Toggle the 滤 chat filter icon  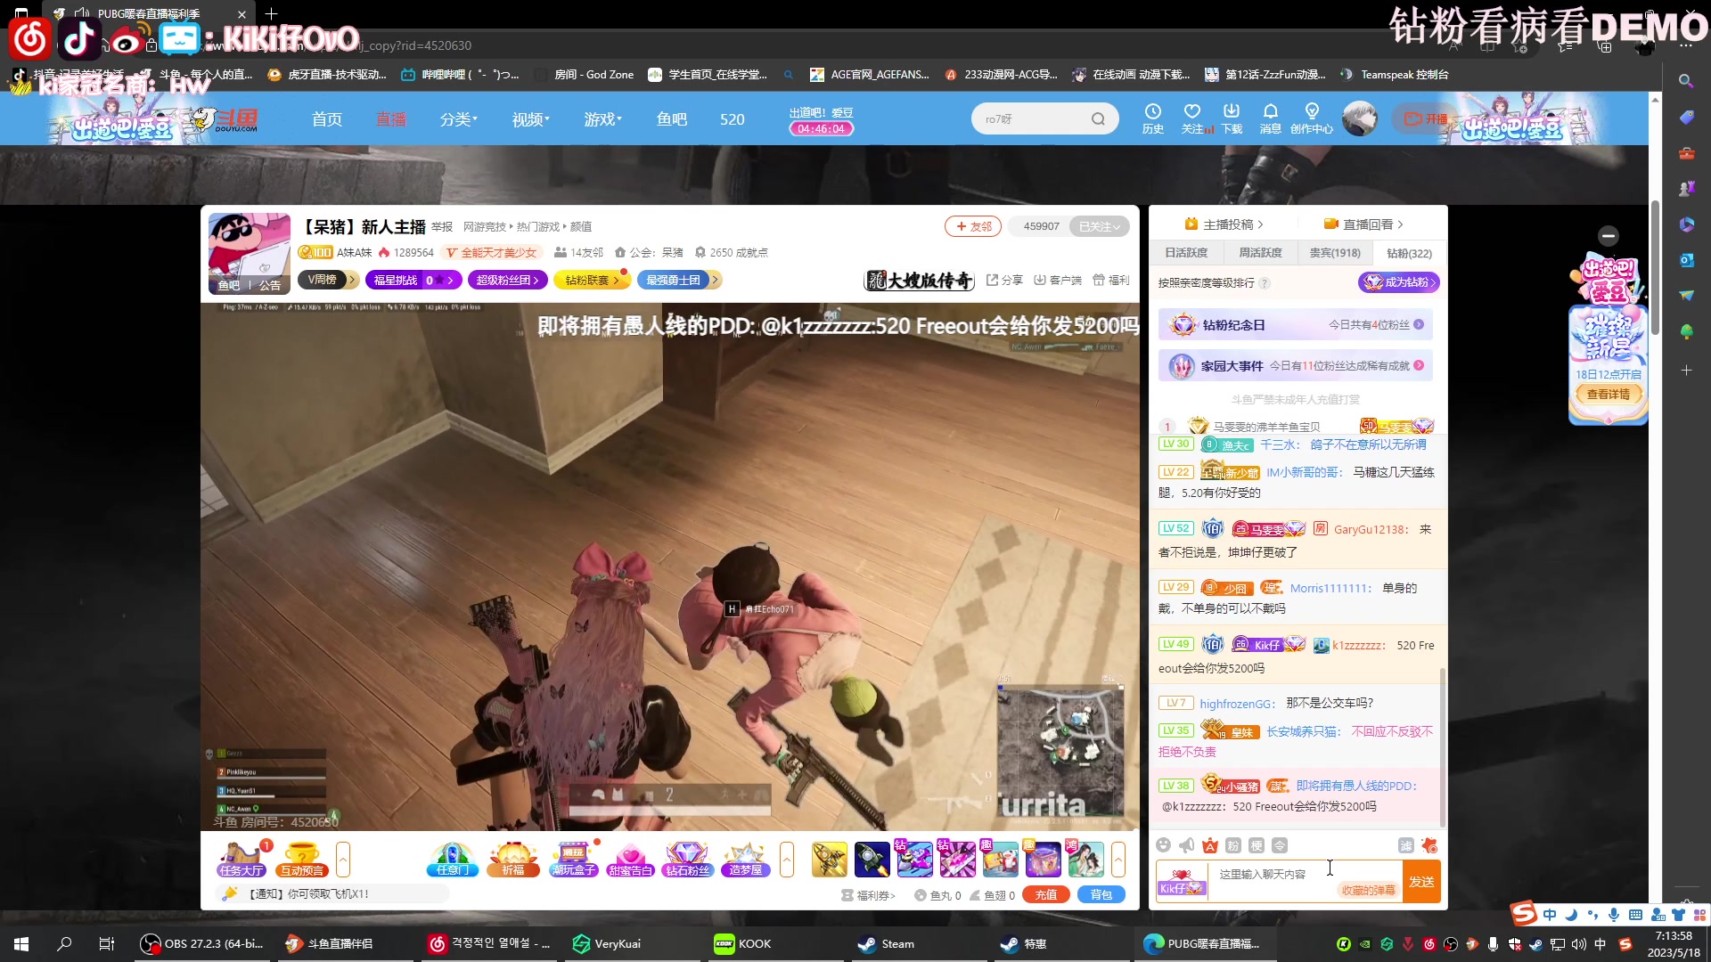click(1406, 845)
